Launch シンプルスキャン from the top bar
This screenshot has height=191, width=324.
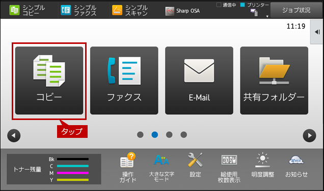130,10
